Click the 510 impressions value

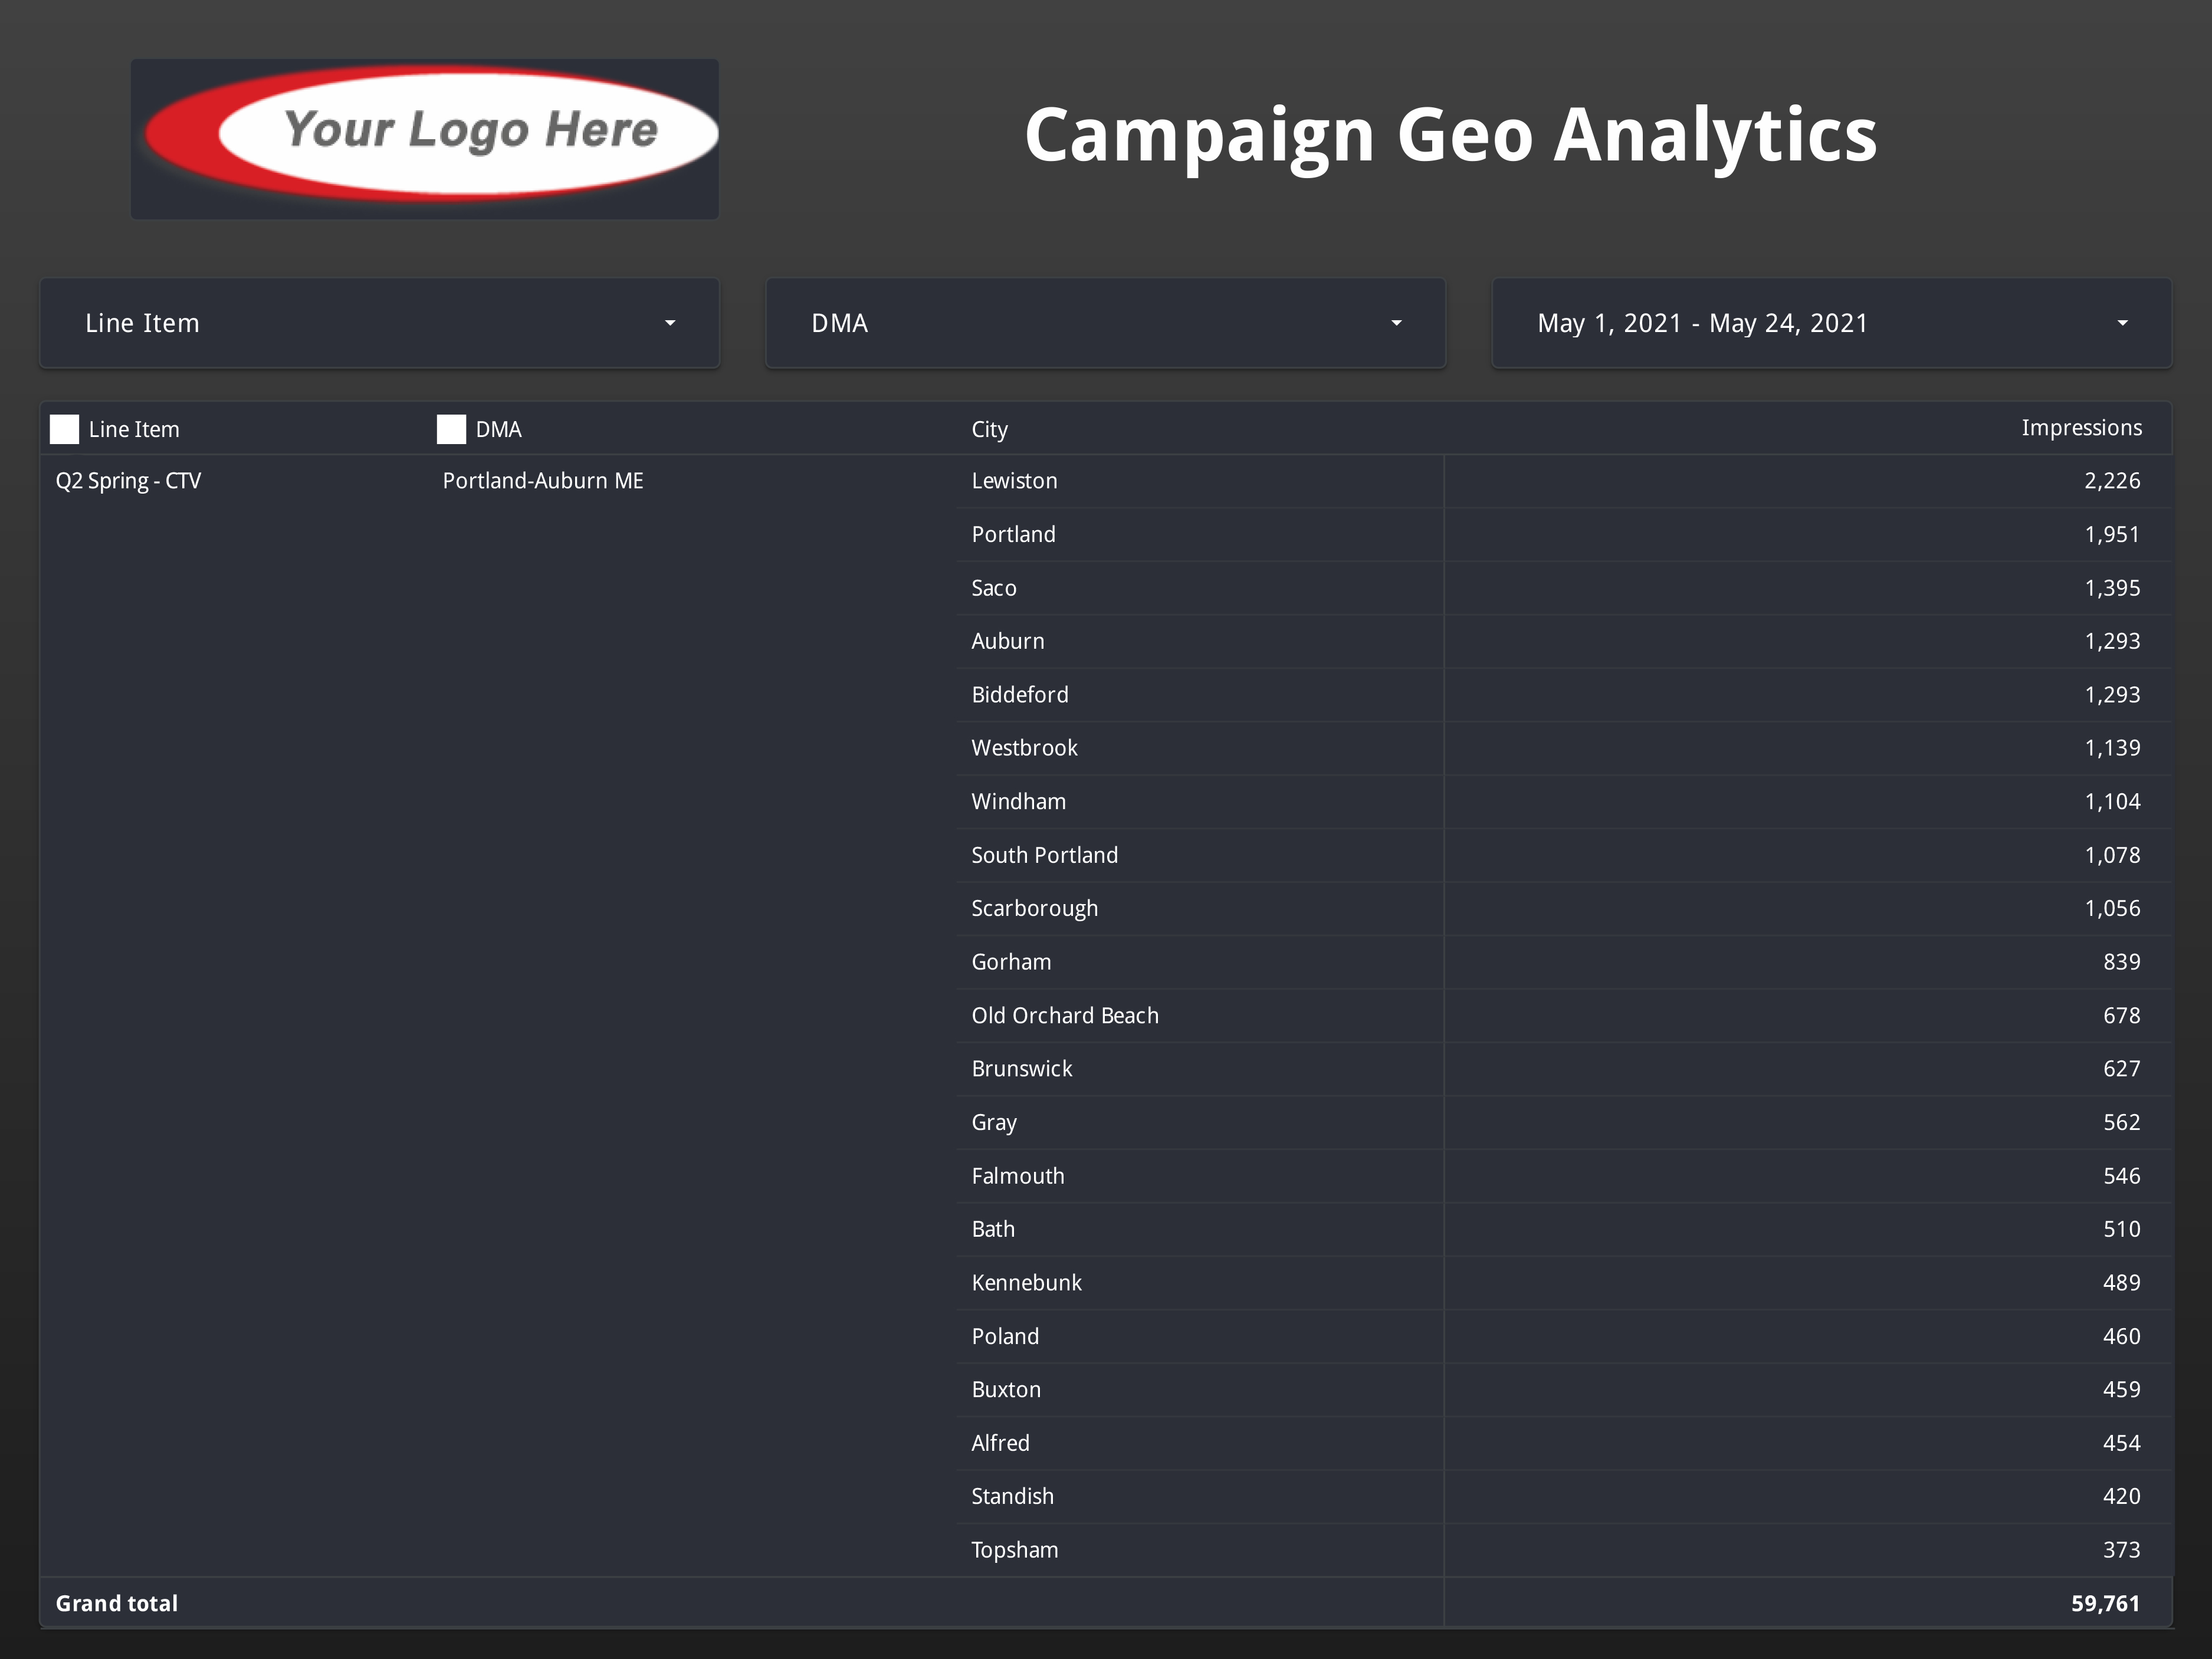coord(2121,1229)
